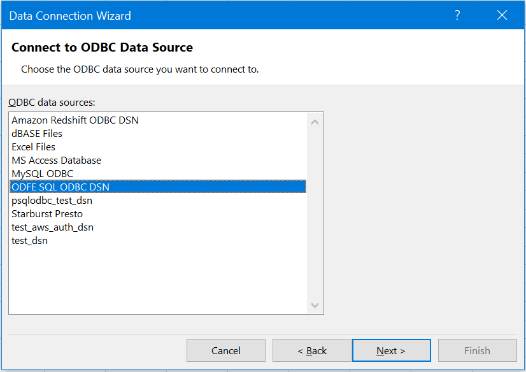Image resolution: width=526 pixels, height=372 pixels.
Task: Click the list scroll up arrow
Action: coord(315,122)
